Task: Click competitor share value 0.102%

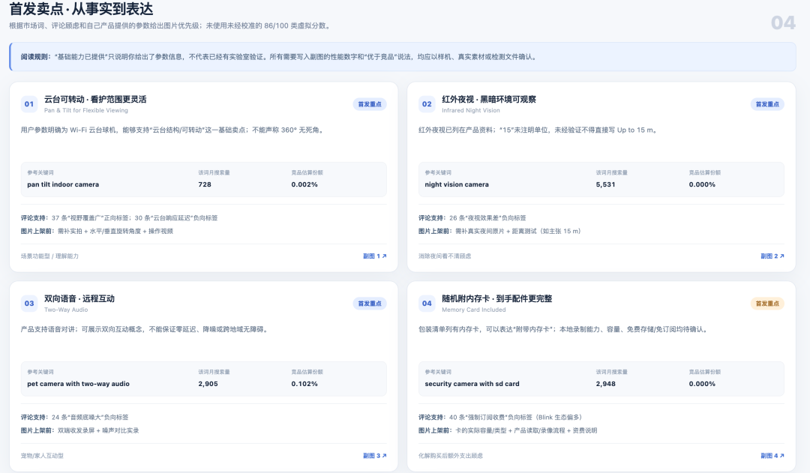Action: (304, 384)
